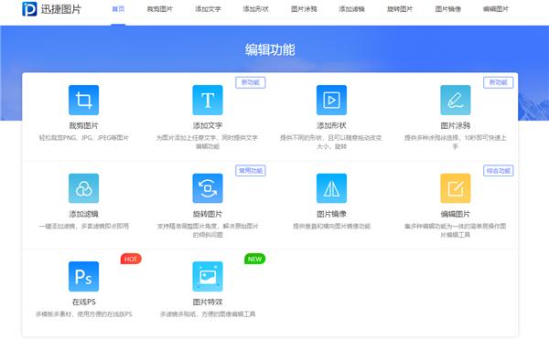
Task: Click description starting 提供多种涂鸦
Action: (456, 142)
